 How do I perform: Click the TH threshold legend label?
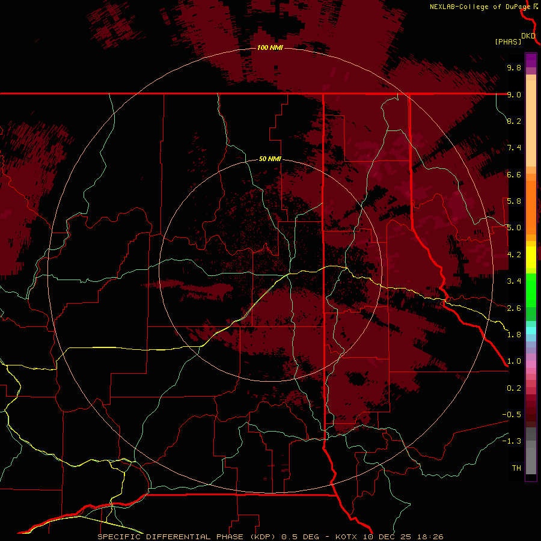click(x=516, y=468)
